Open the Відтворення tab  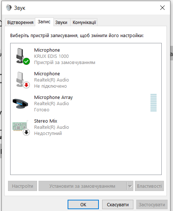tap(20, 22)
